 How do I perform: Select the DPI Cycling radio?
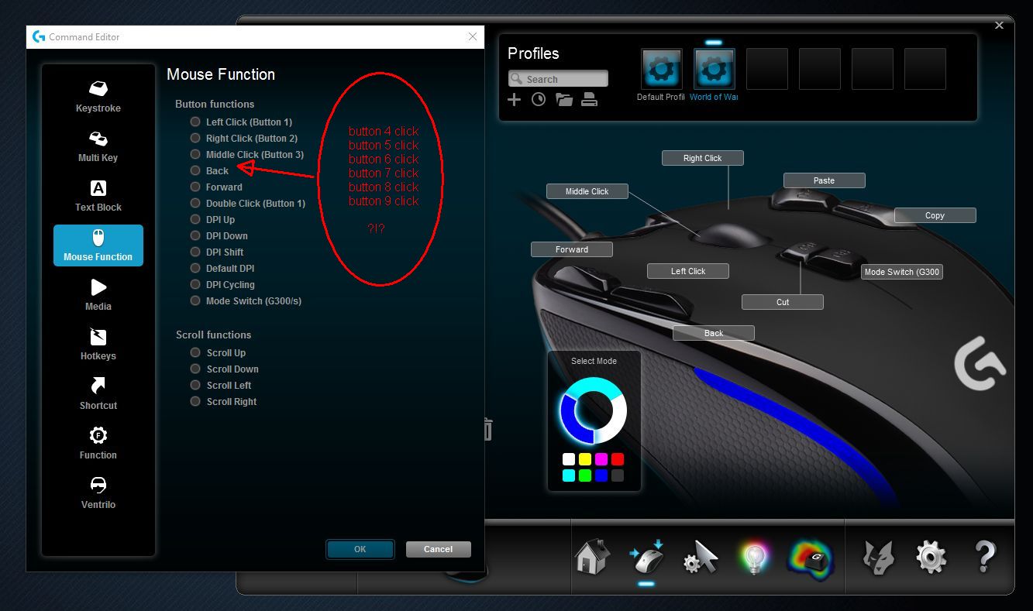[x=195, y=284]
